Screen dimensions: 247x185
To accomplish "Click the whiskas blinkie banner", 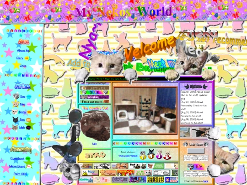I will click(x=95, y=97).
